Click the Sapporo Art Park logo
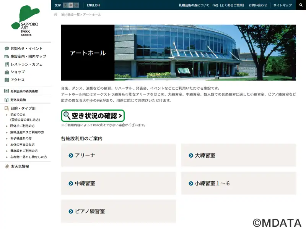The image size is (306, 229). click(25, 21)
